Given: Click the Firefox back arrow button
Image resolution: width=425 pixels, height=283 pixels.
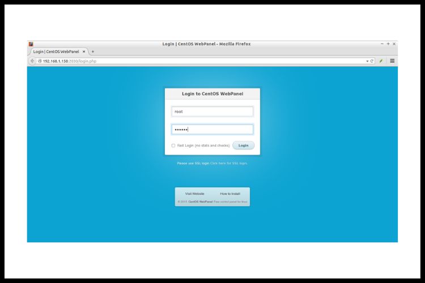Looking at the screenshot, I should [x=32, y=61].
